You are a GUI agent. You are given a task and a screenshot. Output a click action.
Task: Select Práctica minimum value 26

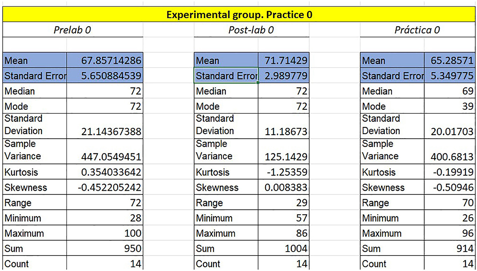point(450,218)
